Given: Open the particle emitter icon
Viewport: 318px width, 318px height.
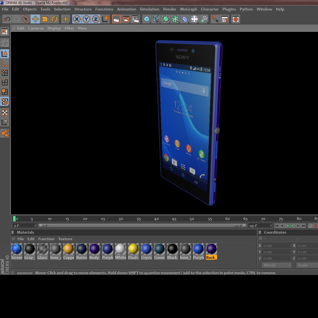Looking at the screenshot, I should pos(204,19).
